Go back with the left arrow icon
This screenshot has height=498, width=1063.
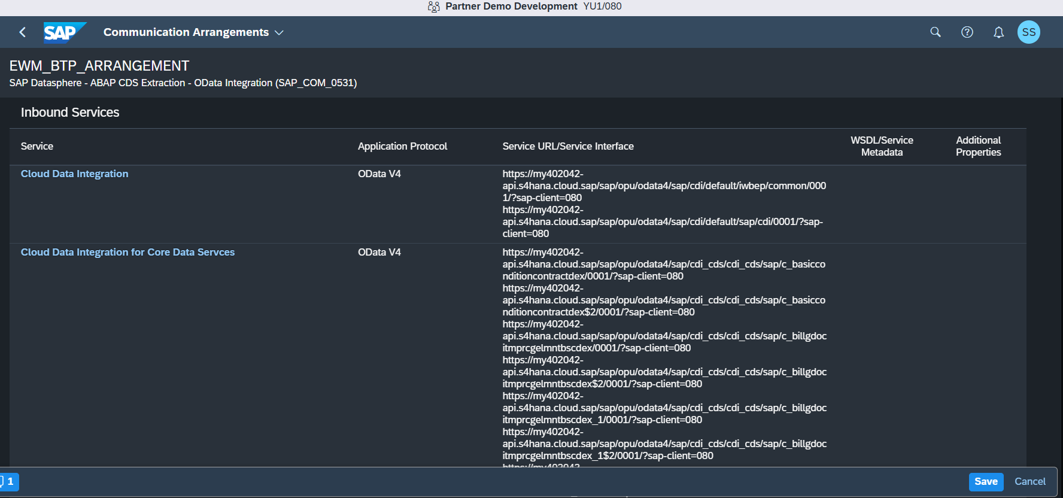point(23,32)
